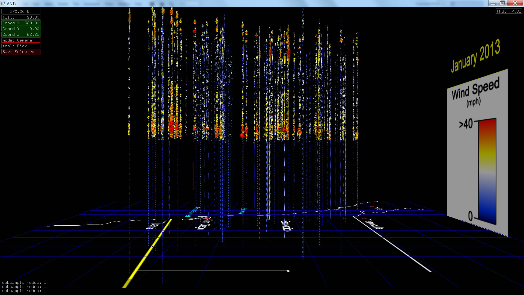The width and height of the screenshot is (524, 295).
Task: Minimize the ANTz window
Action: pyautogui.click(x=493, y=3)
